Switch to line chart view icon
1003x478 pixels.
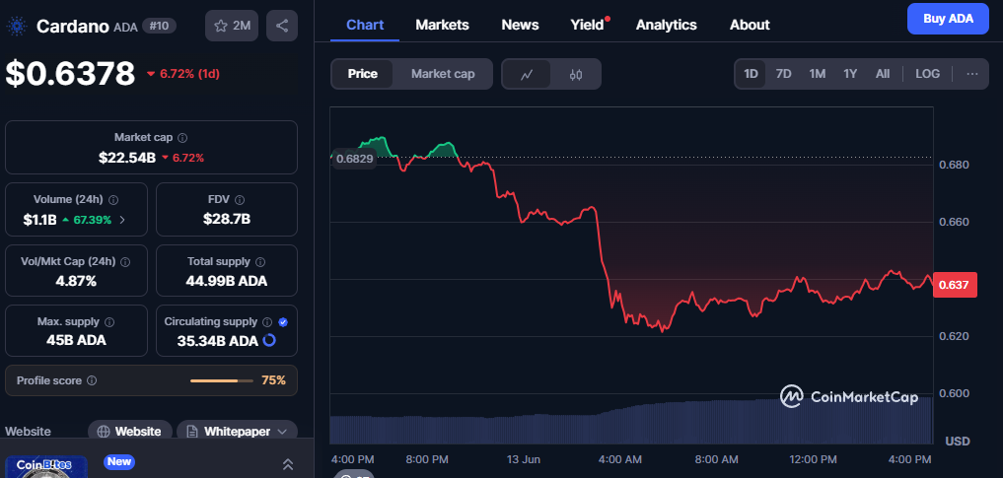point(527,74)
